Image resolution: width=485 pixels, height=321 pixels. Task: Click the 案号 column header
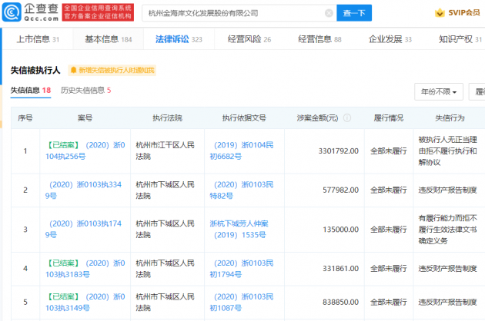pos(85,118)
